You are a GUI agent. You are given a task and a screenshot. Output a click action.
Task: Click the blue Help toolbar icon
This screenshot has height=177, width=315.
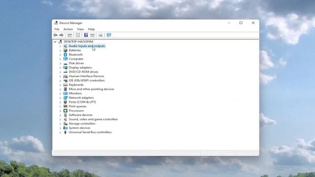86,35
